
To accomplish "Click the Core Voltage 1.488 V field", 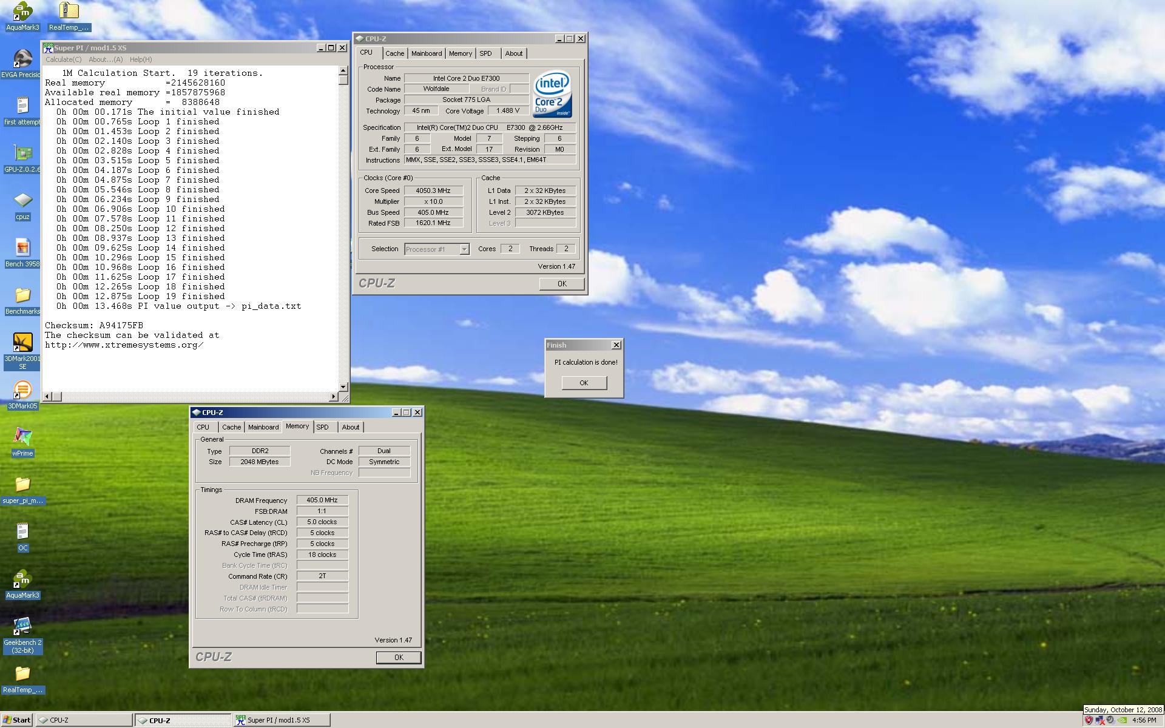I will (508, 111).
